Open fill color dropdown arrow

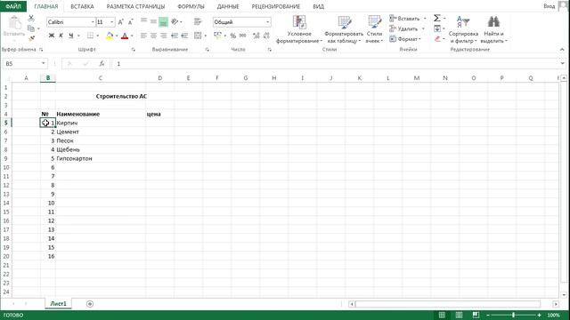(117, 36)
